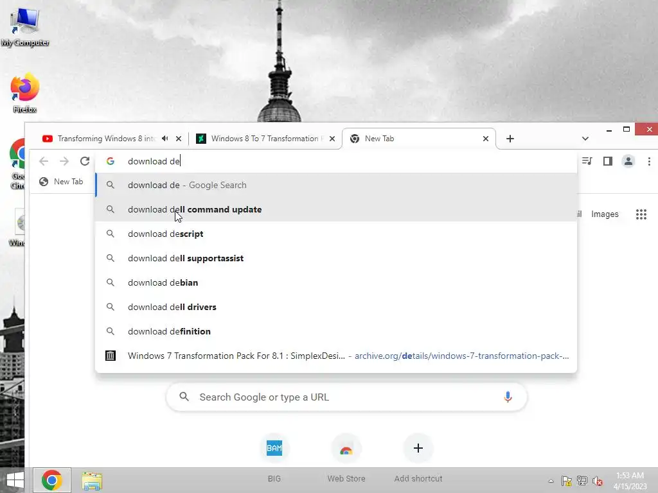Select 'download de - Google Search' suggestion
This screenshot has height=493, width=658.
pyautogui.click(x=336, y=185)
